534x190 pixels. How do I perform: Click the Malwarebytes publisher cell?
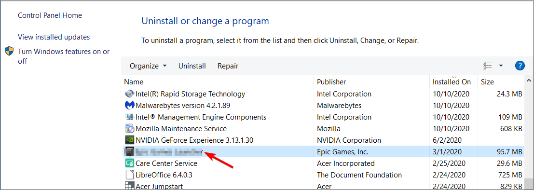tap(339, 105)
